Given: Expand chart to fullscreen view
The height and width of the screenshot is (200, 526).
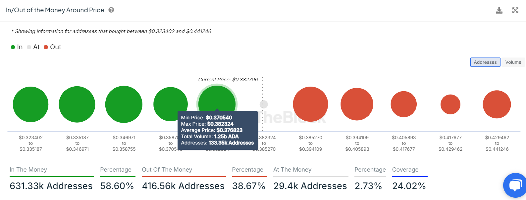Looking at the screenshot, I should pyautogui.click(x=515, y=10).
